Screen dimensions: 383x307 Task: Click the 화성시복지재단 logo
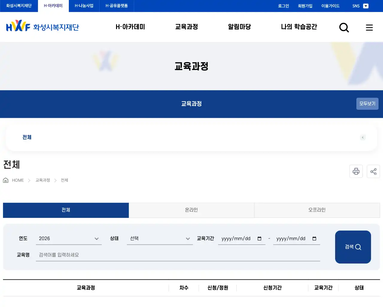[x=42, y=27]
